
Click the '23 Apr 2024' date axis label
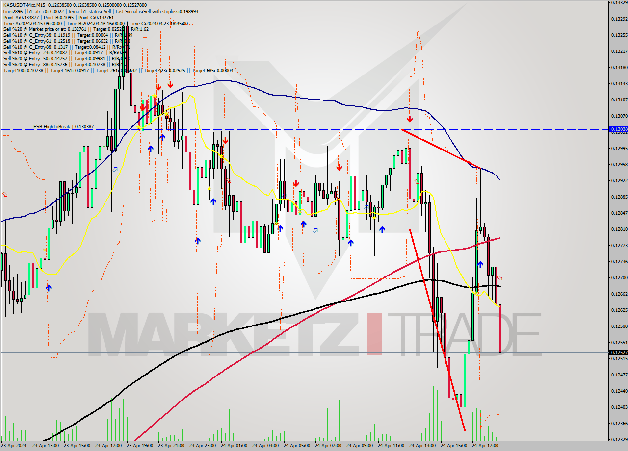(x=14, y=446)
